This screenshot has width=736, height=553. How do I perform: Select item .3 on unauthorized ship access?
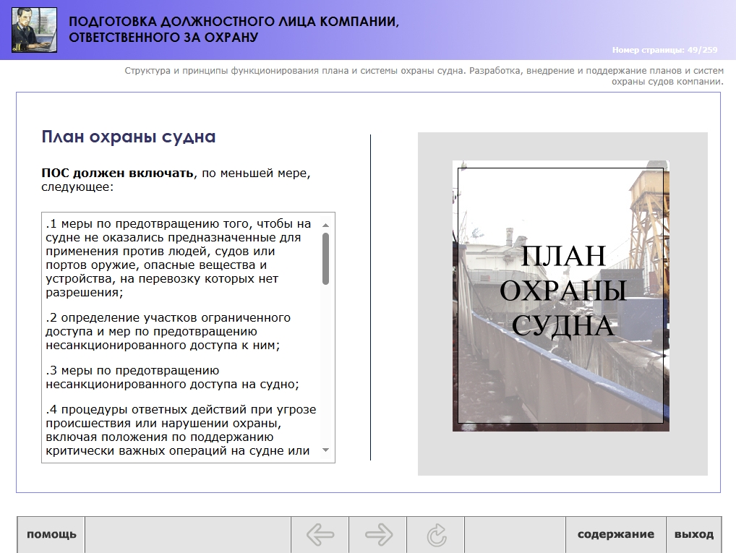(172, 377)
